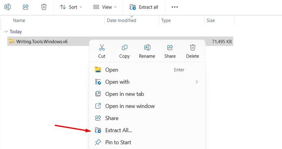Click Rename in the context menu
The width and height of the screenshot is (282, 149).
[x=147, y=51]
